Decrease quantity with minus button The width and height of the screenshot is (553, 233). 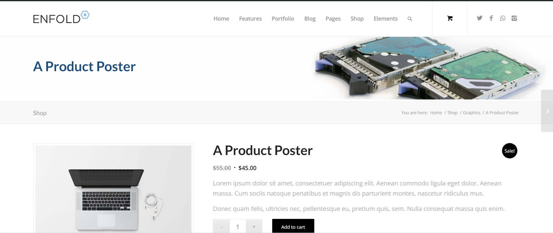(221, 227)
